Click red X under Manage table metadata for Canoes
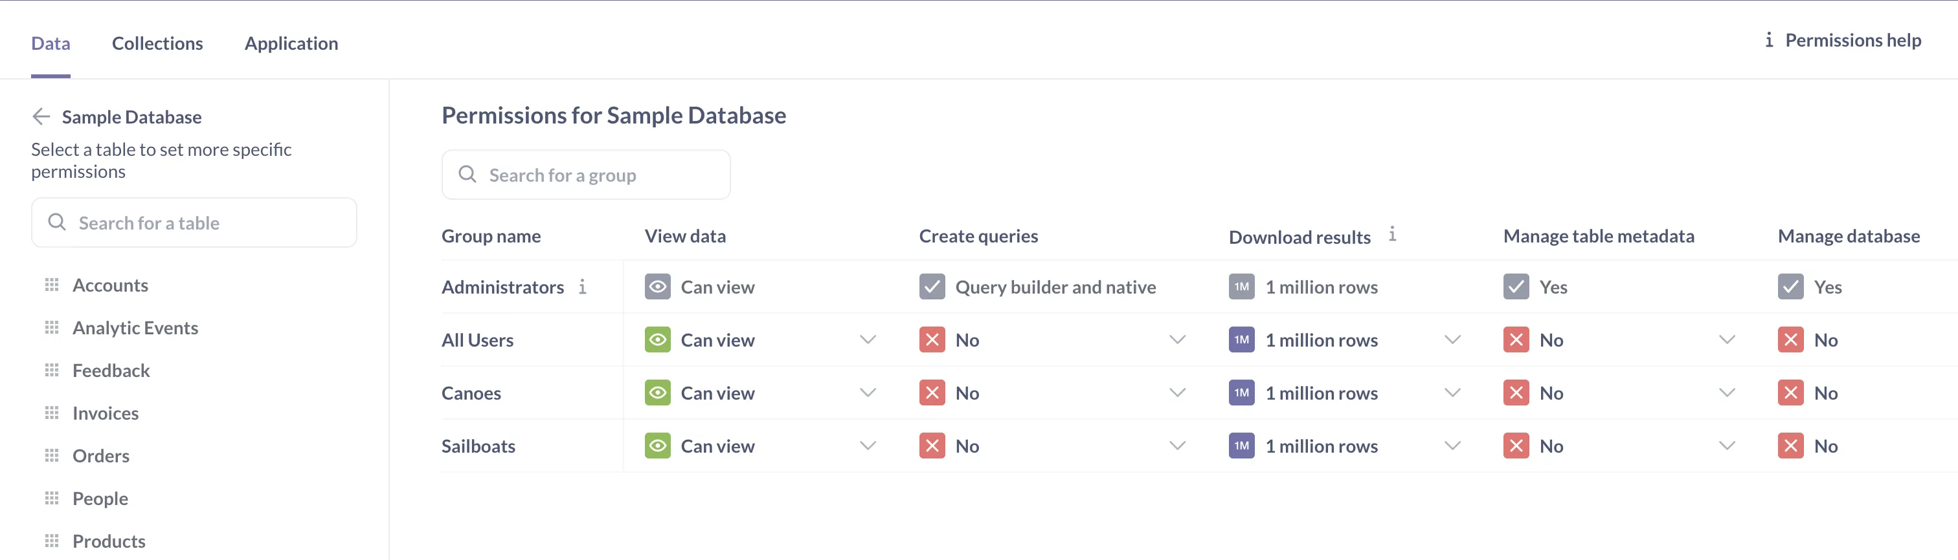This screenshot has height=560, width=1958. pyautogui.click(x=1516, y=393)
